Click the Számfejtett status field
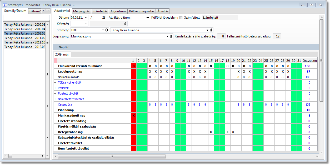Image resolution: width=330 pixels, height=165 pixels. coord(220,18)
